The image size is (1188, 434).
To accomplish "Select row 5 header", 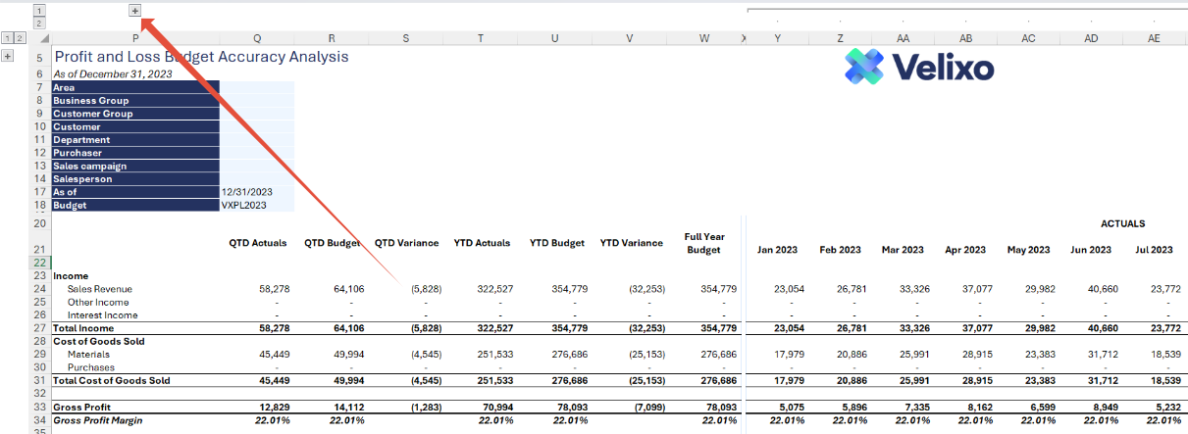I will click(x=40, y=58).
